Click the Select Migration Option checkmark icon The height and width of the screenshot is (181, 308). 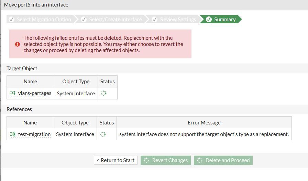(11, 20)
